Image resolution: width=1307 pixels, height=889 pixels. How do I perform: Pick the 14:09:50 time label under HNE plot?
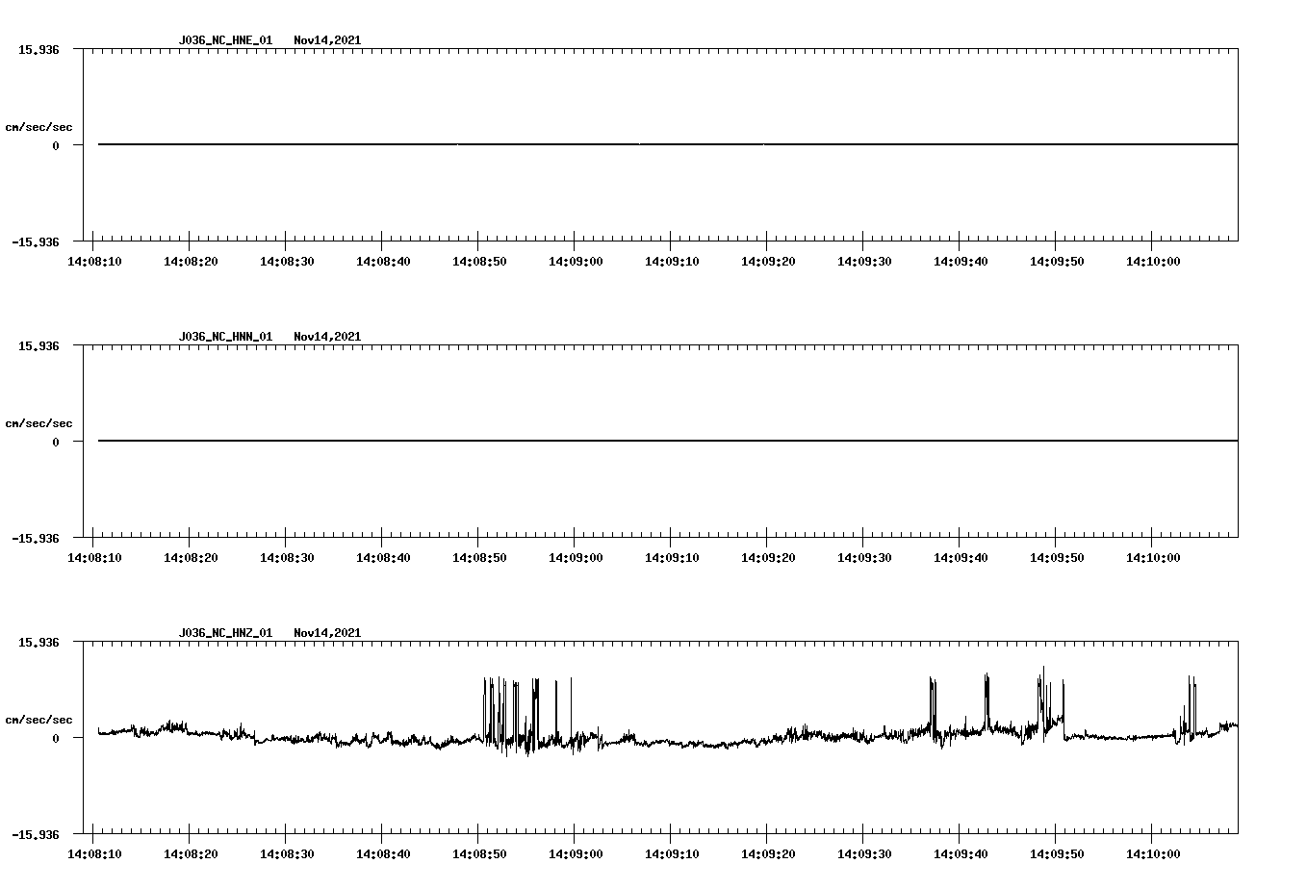point(1057,262)
